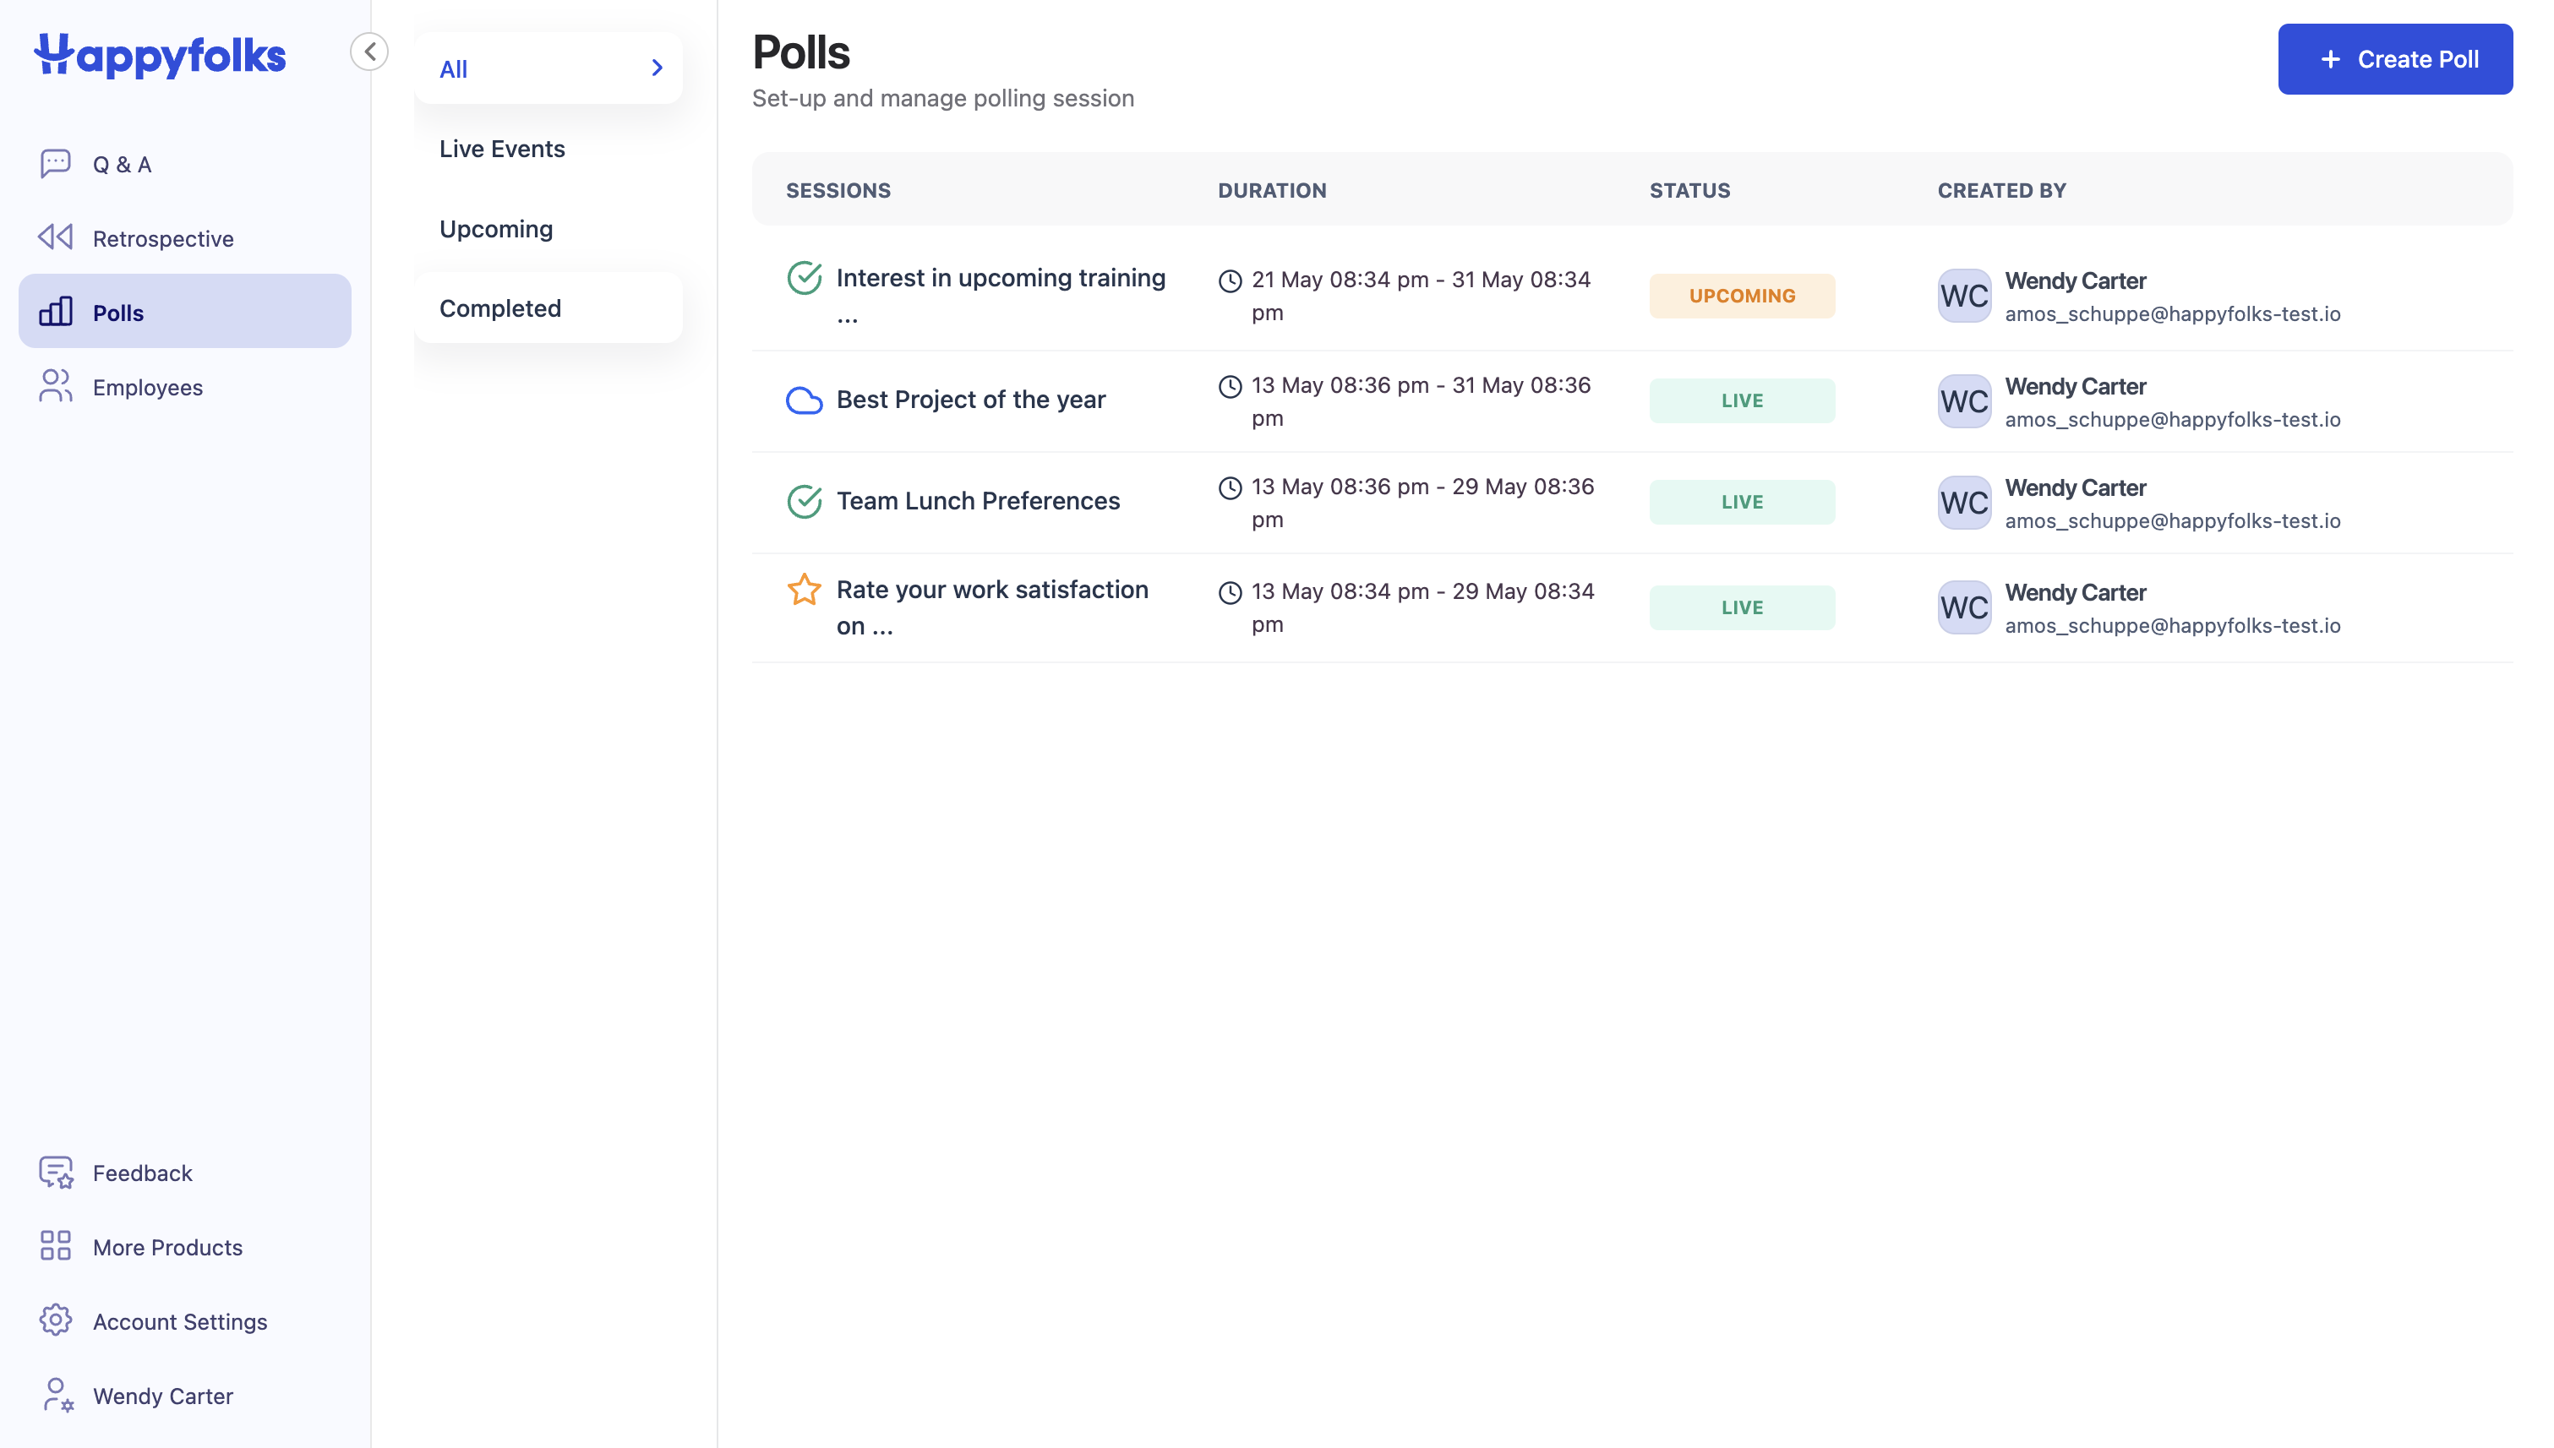This screenshot has width=2554, height=1448.
Task: Expand the All sessions category
Action: click(x=654, y=68)
